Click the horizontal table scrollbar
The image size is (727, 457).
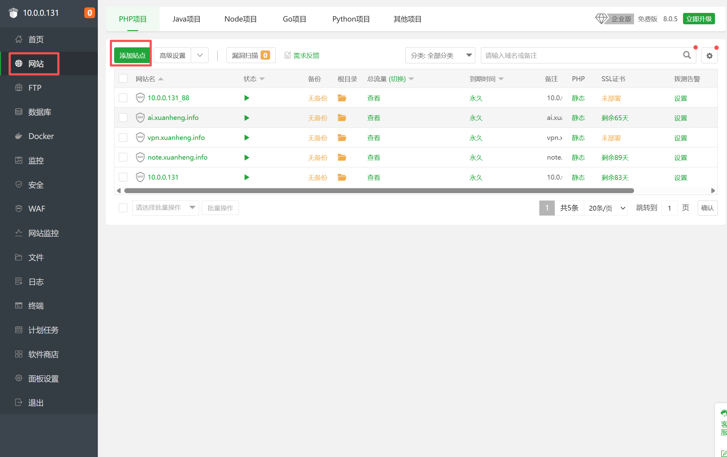pos(379,191)
